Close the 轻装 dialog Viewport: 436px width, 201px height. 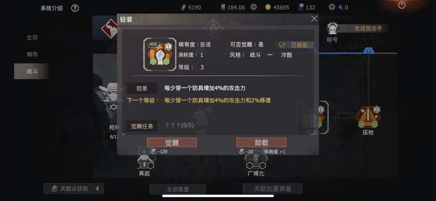tap(314, 19)
